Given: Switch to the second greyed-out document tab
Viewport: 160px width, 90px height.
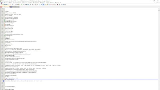Looking at the screenshot, I should (15, 7).
